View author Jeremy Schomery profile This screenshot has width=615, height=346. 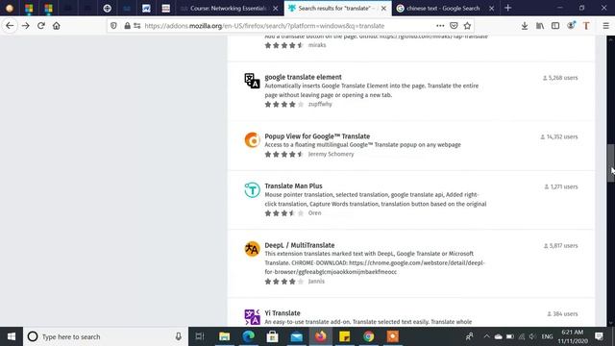point(331,154)
